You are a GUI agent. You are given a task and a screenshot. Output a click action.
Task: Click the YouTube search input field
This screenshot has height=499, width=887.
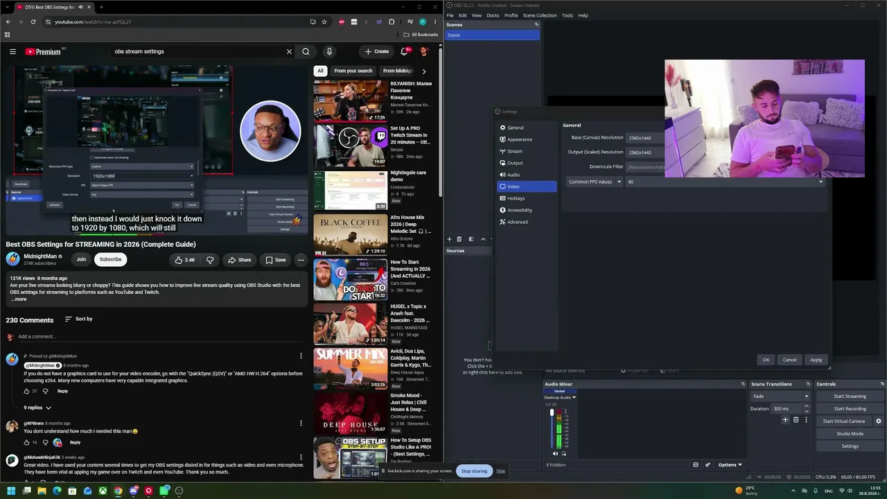[197, 51]
